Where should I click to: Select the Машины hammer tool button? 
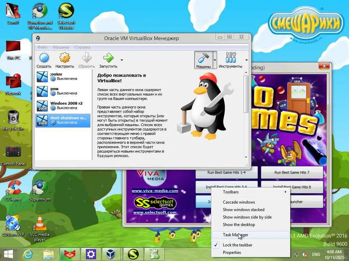[203, 60]
